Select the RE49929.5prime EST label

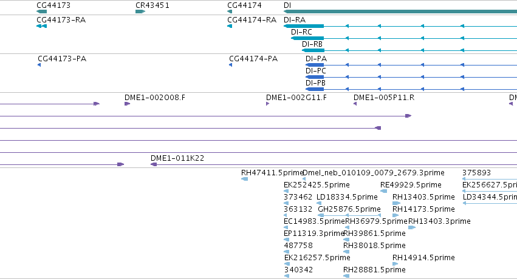pyautogui.click(x=411, y=185)
